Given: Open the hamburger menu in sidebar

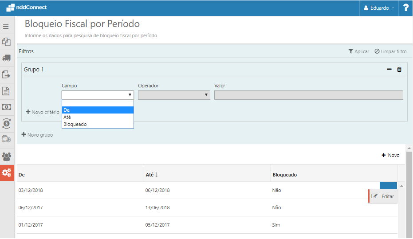Looking at the screenshot, I should (x=6, y=27).
